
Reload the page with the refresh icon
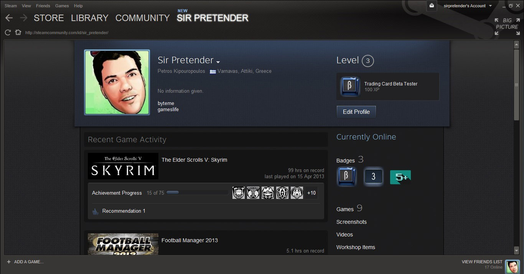(8, 33)
